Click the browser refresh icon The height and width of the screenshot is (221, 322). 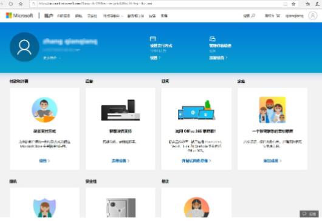pyautogui.click(x=11, y=4)
